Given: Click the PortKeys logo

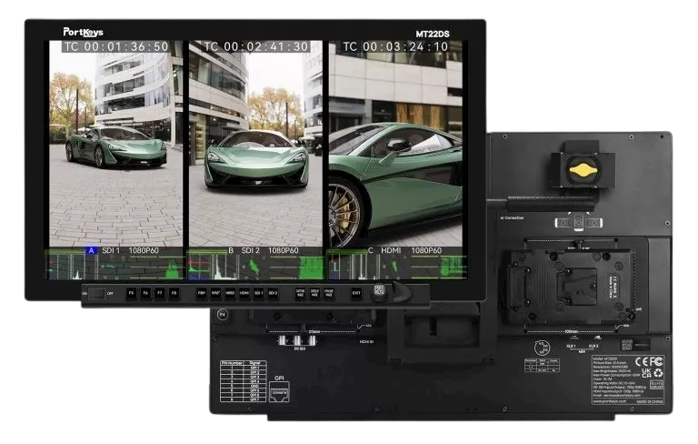Looking at the screenshot, I should click(x=85, y=30).
